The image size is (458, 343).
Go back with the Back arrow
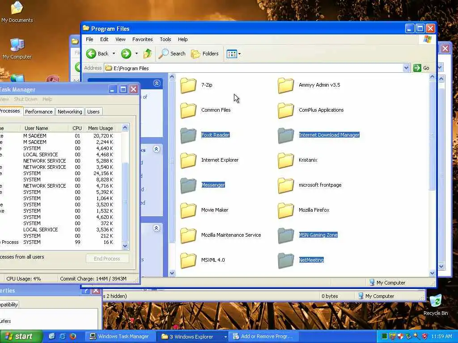pos(97,54)
